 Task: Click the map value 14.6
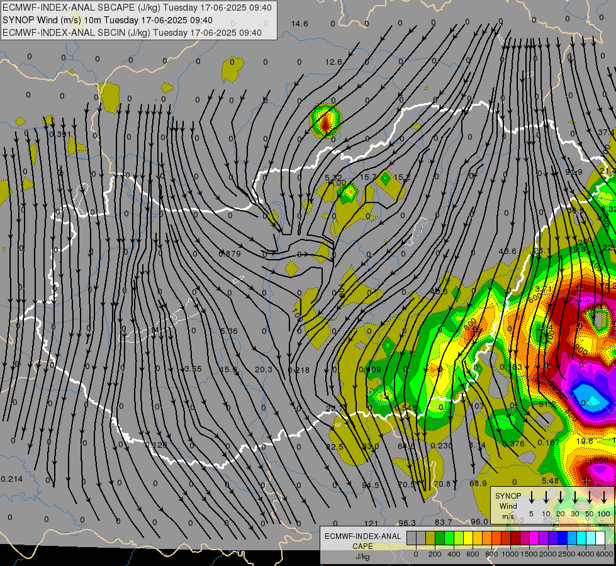tap(300, 24)
